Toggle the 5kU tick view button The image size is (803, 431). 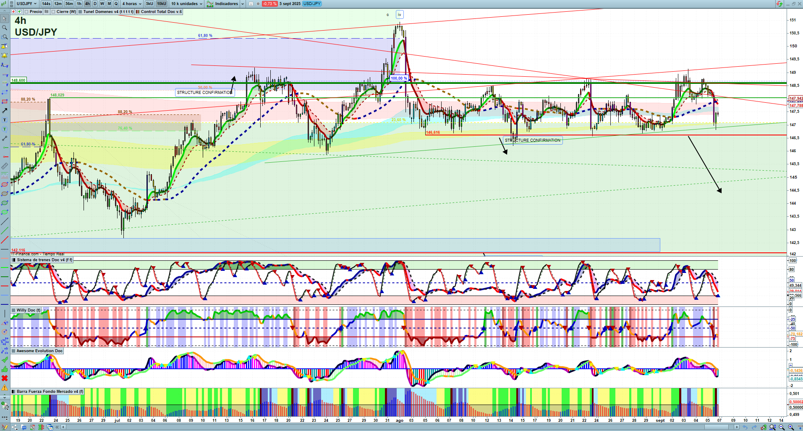click(149, 4)
